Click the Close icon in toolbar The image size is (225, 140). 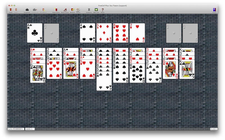coord(214,10)
